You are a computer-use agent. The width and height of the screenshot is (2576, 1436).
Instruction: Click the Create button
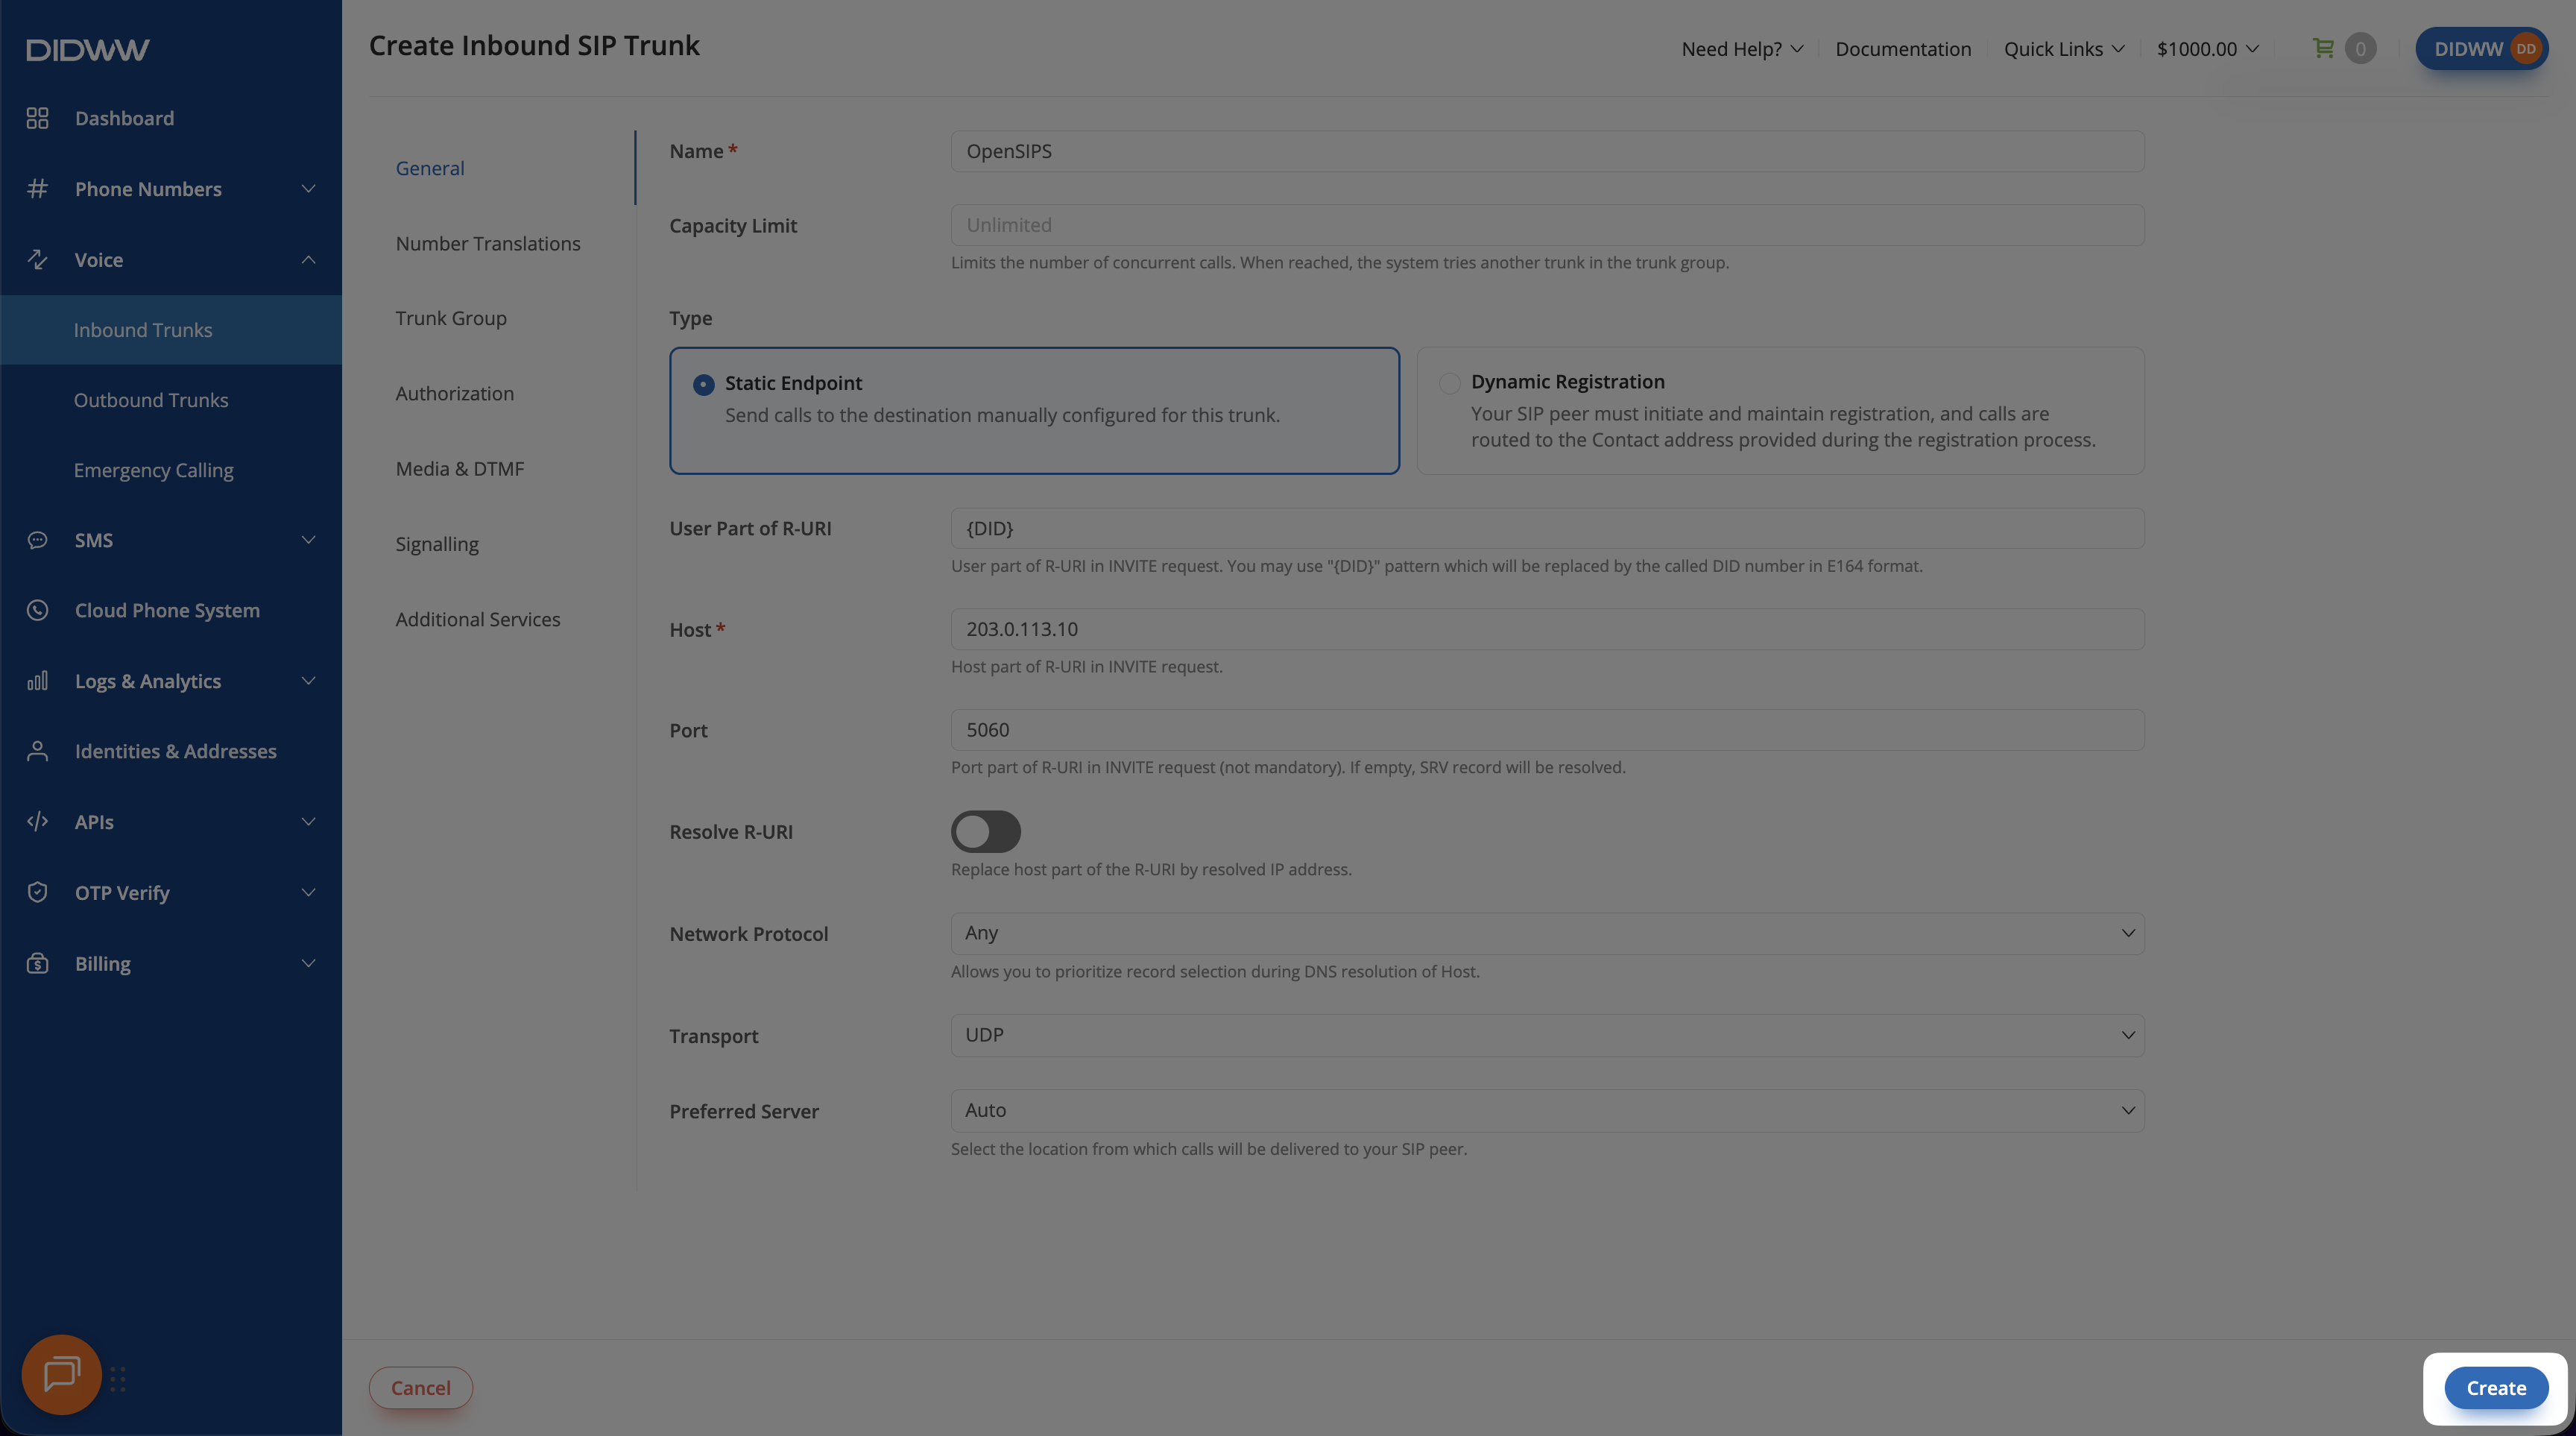point(2496,1388)
